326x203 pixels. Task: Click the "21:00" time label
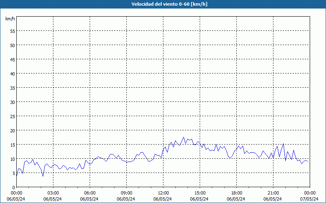(273, 193)
